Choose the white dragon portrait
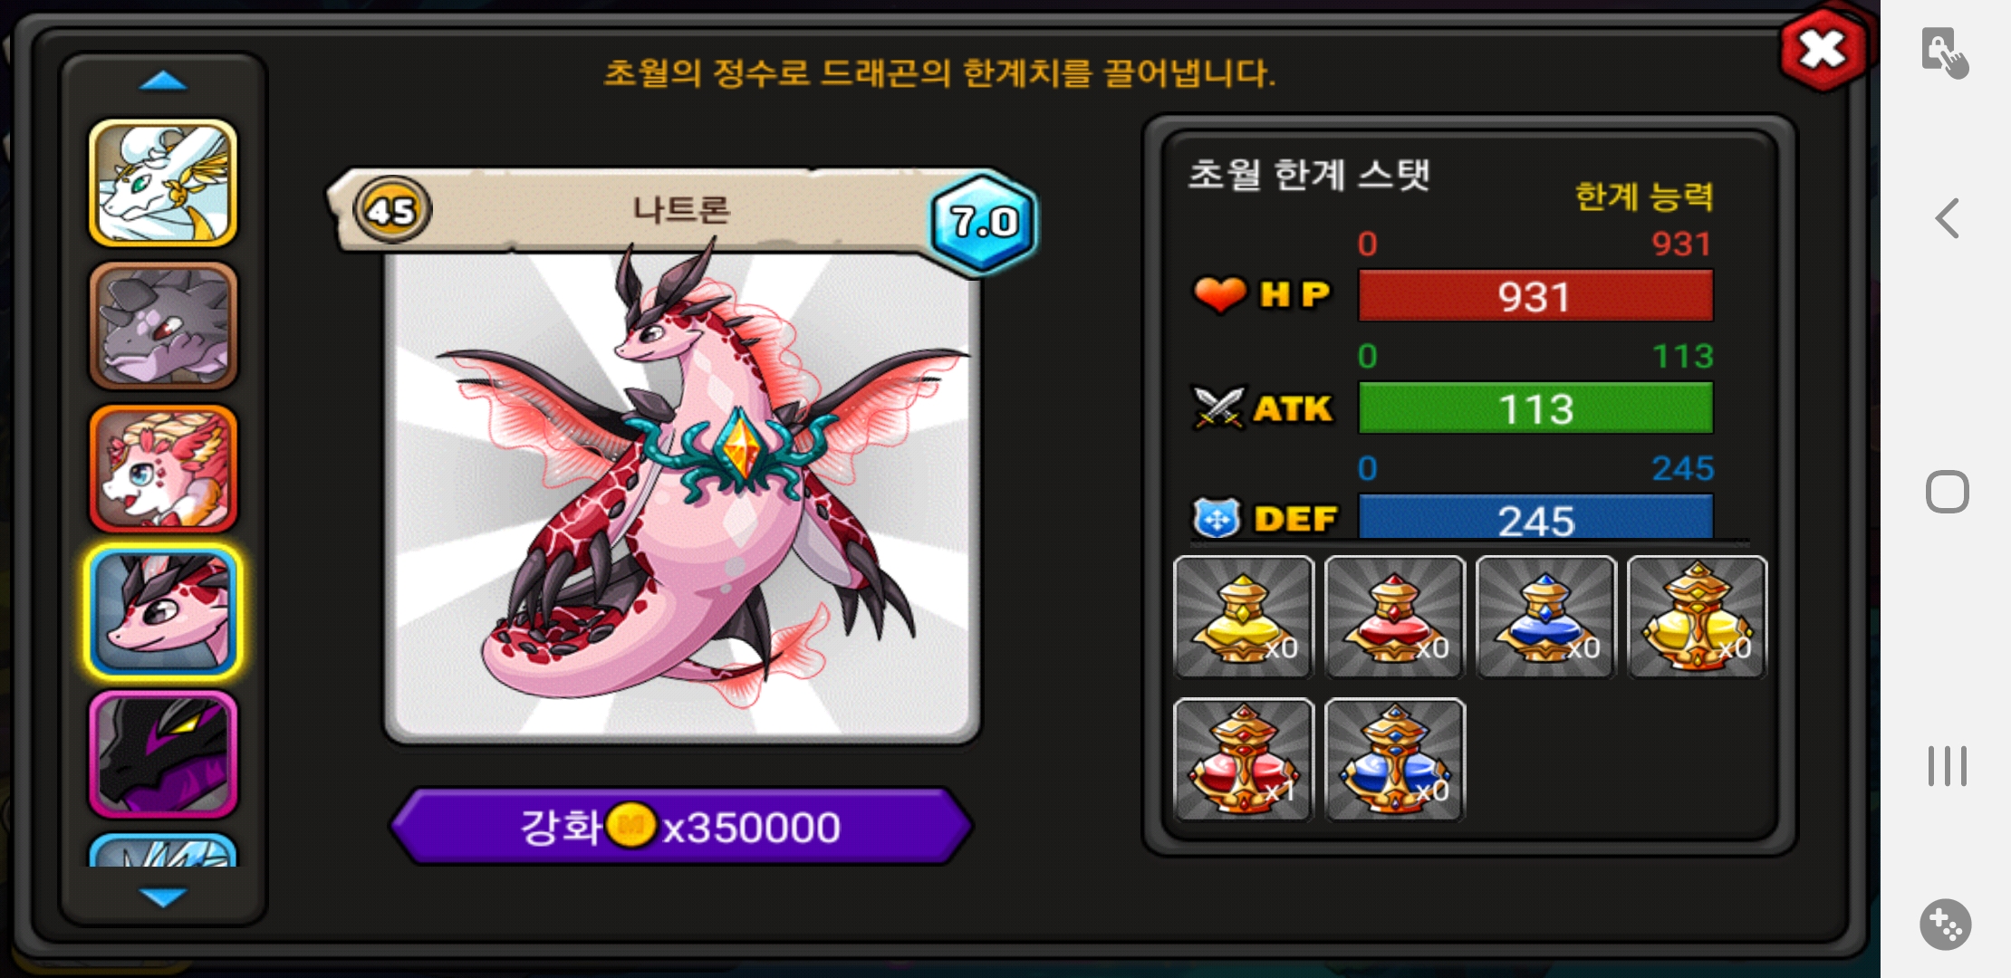This screenshot has width=2011, height=978. point(163,184)
